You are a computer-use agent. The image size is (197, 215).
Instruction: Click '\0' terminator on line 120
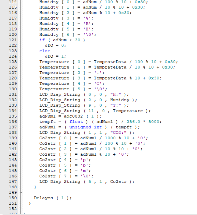click(88, 35)
